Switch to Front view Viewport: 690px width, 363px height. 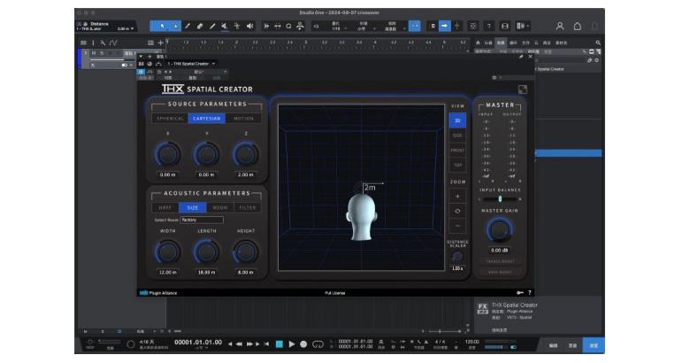(457, 151)
